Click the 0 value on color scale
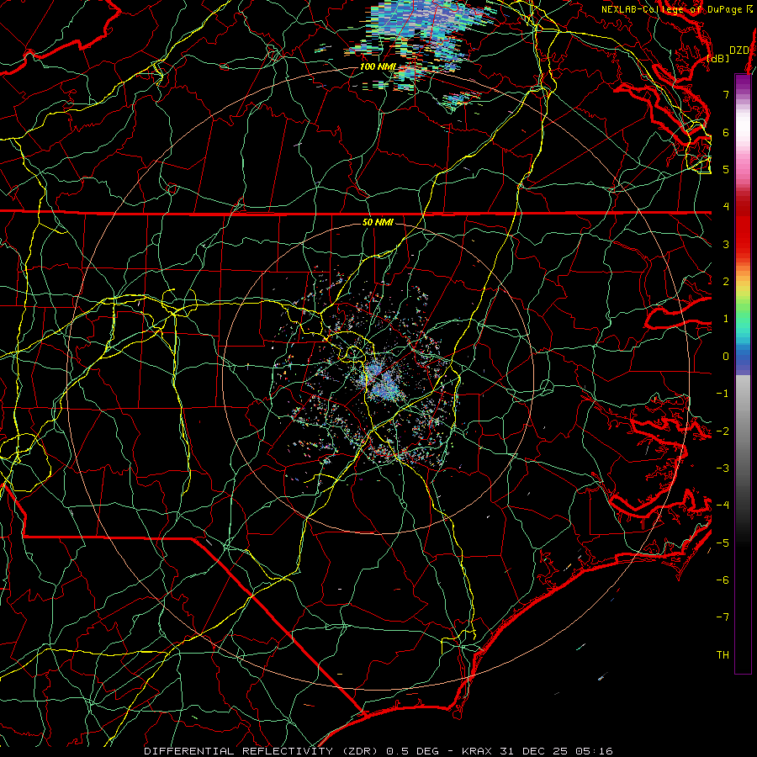 point(726,357)
